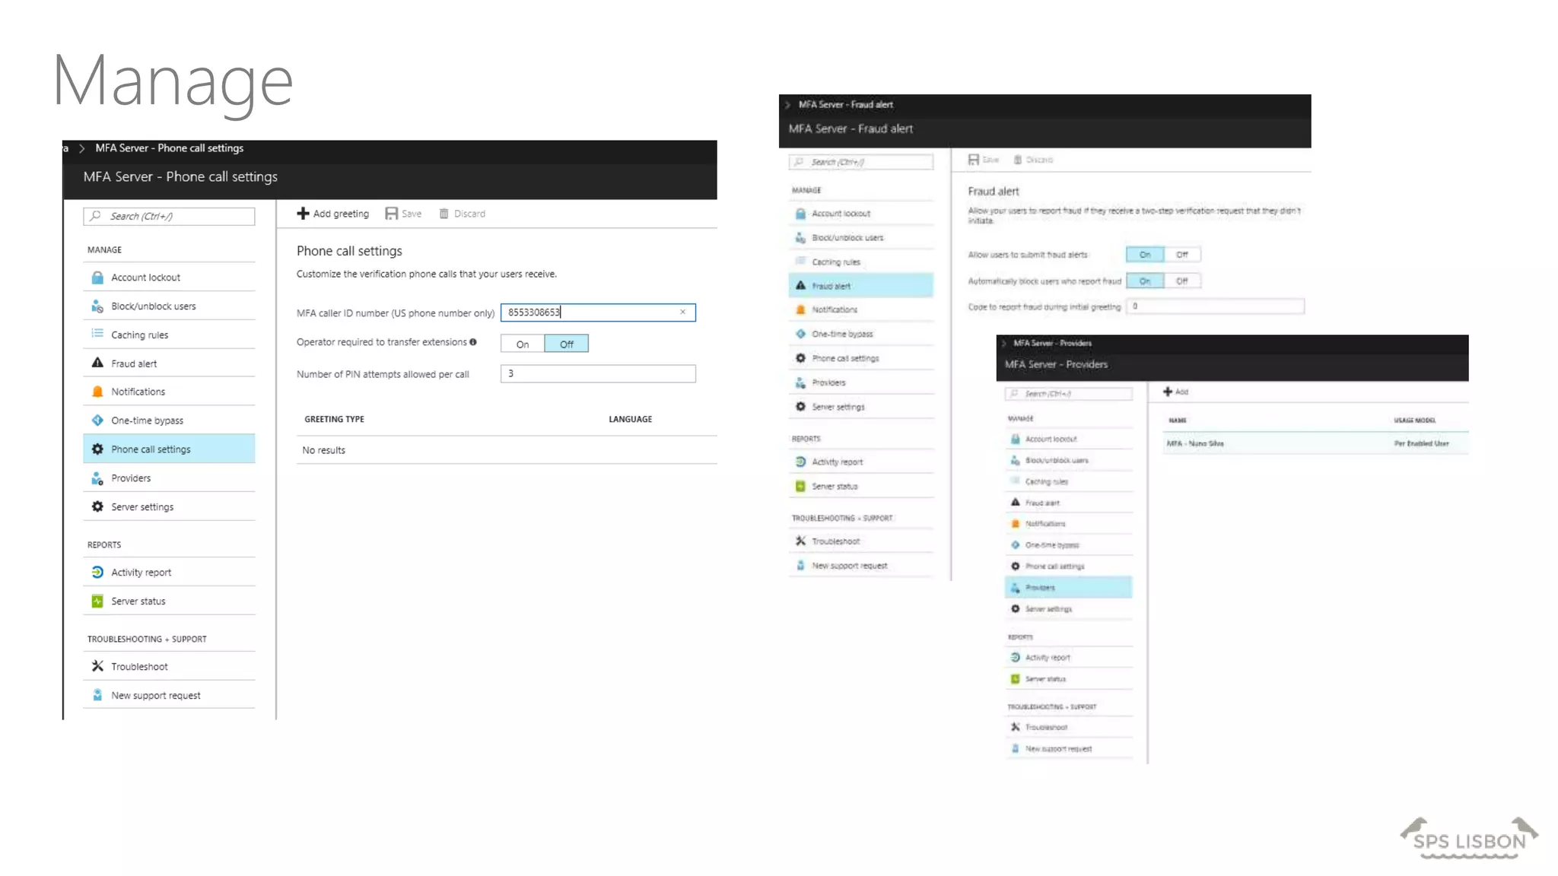Viewport: 1558px width, 876px height.
Task: Click the Troubleshoot wrench icon
Action: (97, 666)
